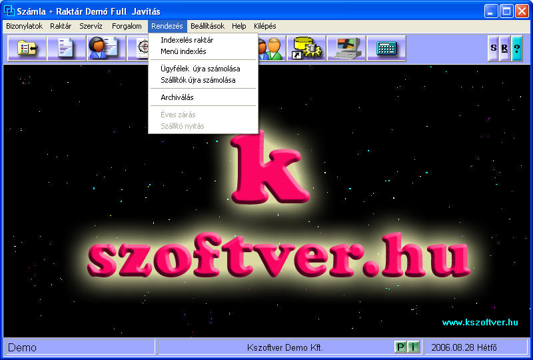This screenshot has height=360, width=533.
Task: Click the greyed Szállító nyitás entry
Action: (x=203, y=126)
